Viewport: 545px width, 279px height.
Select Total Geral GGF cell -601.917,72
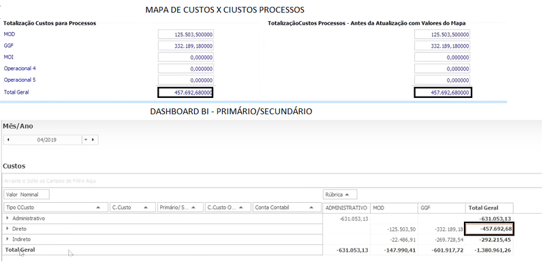tap(441, 250)
